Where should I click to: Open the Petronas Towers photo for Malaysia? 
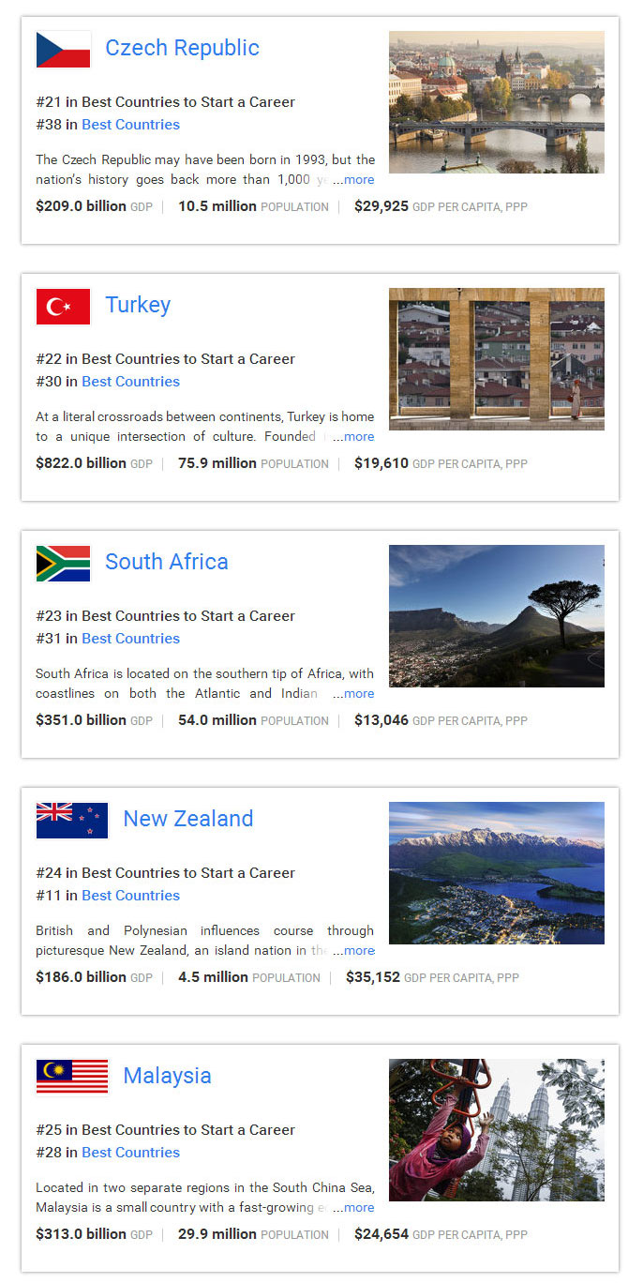[x=496, y=1130]
